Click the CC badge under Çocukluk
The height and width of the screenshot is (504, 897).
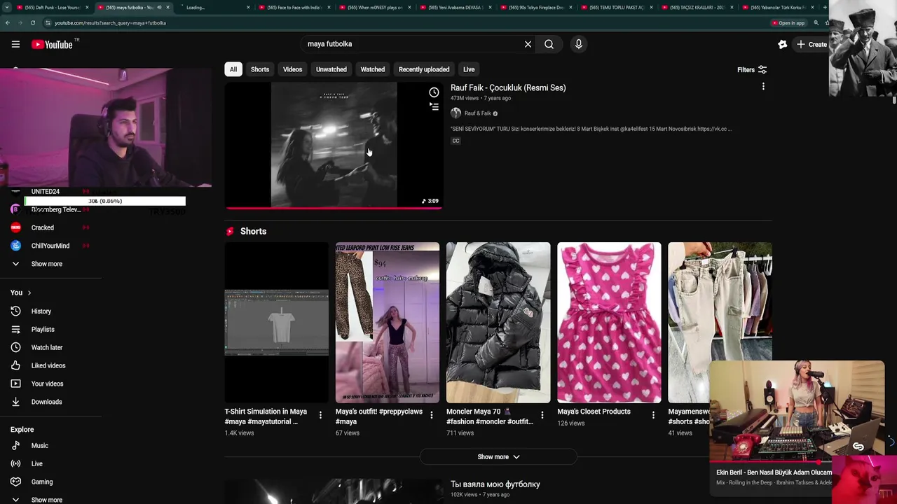456,141
